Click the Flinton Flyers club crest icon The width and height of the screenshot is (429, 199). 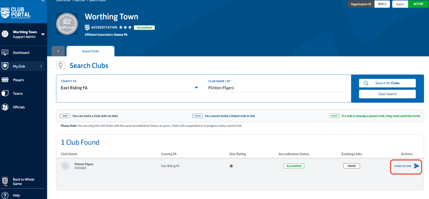click(66, 166)
